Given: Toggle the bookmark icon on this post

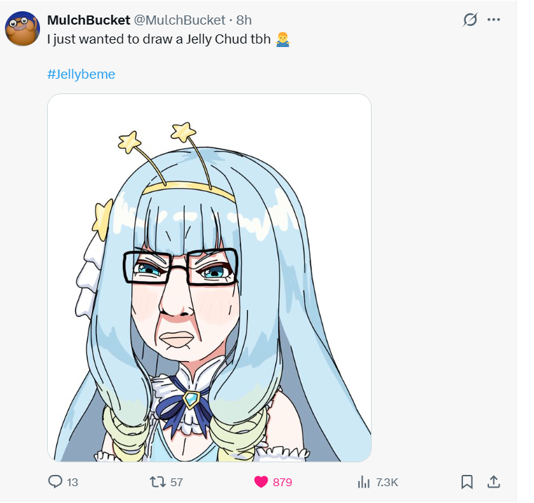Looking at the screenshot, I should [467, 482].
